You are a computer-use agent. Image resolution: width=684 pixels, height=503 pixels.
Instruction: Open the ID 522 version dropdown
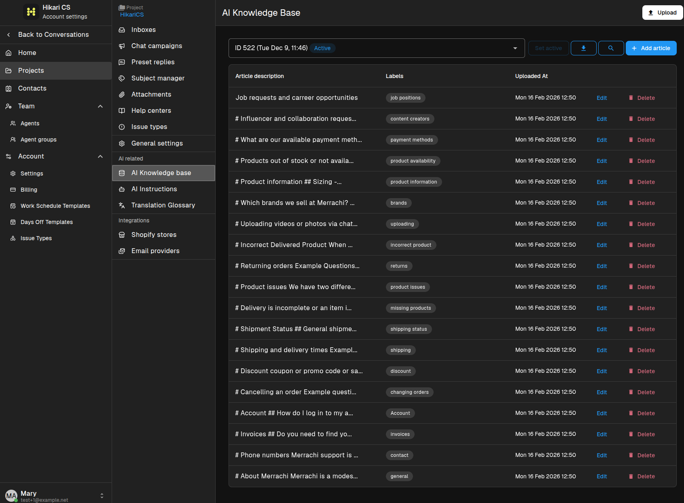tap(377, 48)
